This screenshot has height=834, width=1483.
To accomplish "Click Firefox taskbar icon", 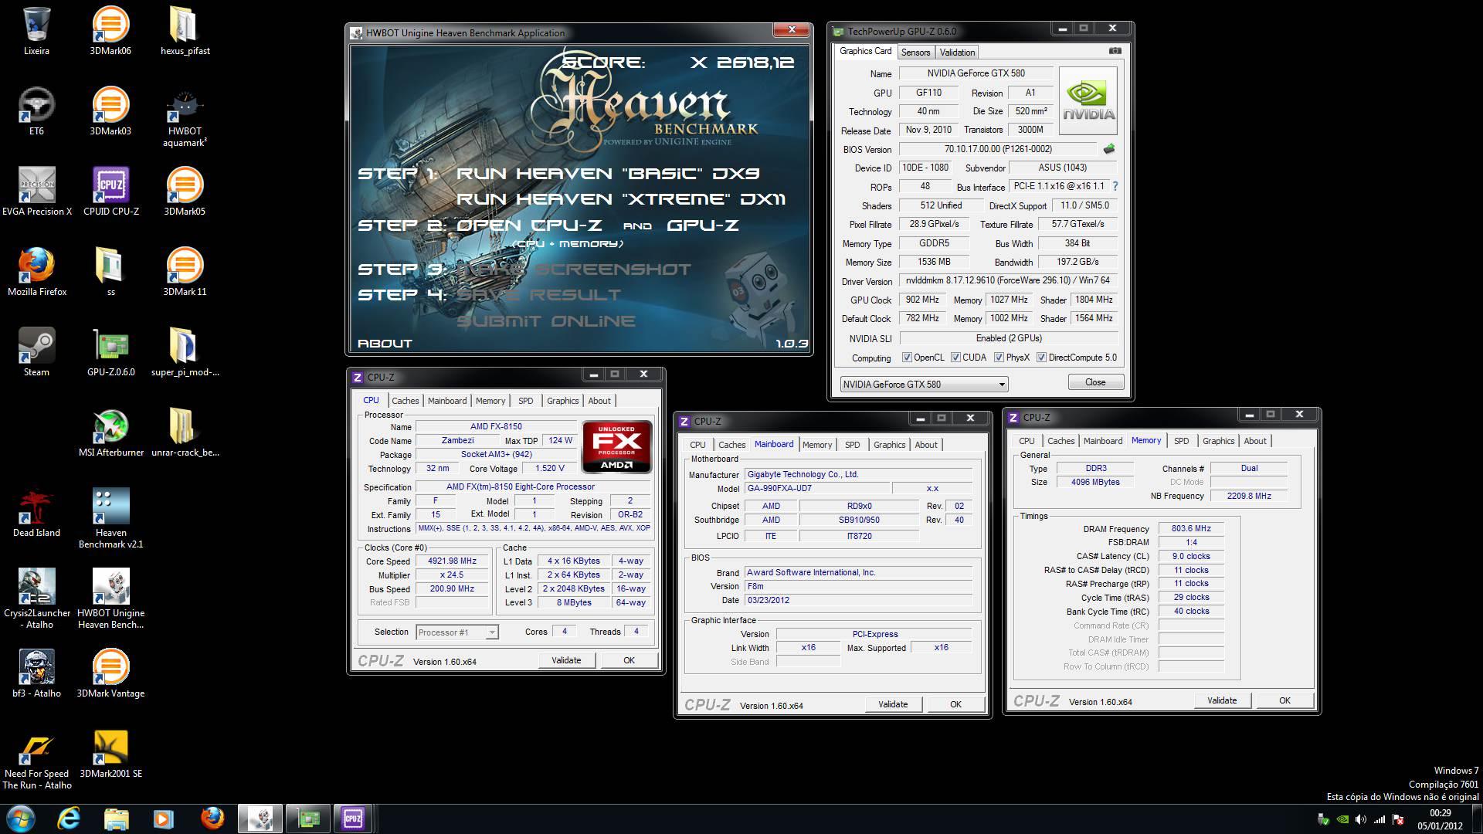I will [212, 818].
